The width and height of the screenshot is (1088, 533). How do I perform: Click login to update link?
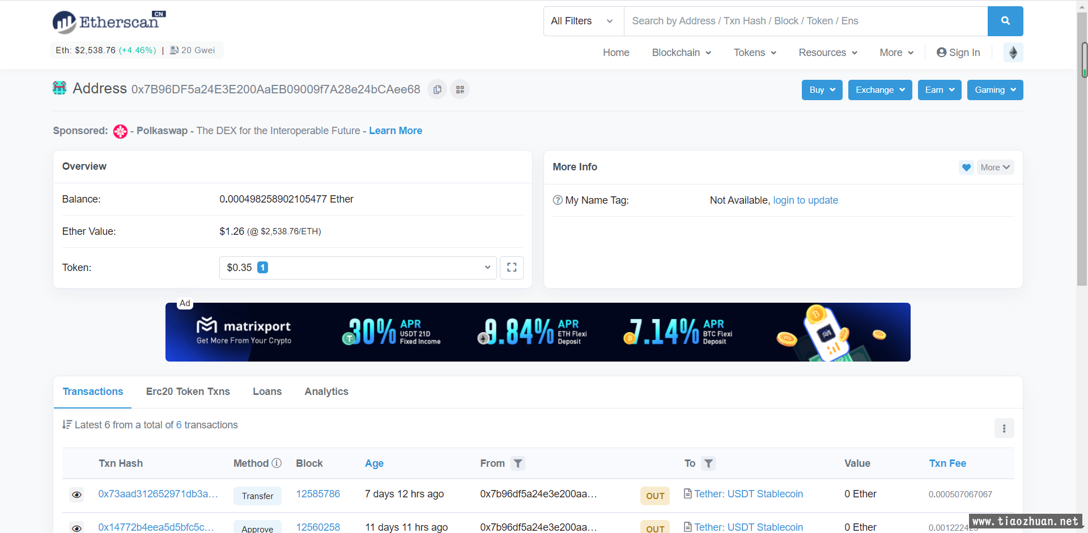[x=805, y=200]
